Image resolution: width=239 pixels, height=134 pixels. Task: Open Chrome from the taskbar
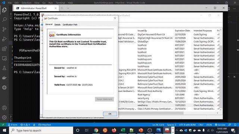(96, 130)
